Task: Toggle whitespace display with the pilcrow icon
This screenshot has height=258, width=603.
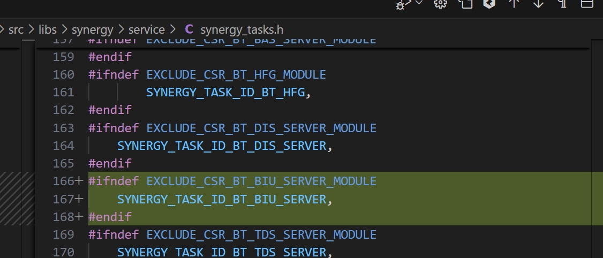Action: [x=562, y=4]
